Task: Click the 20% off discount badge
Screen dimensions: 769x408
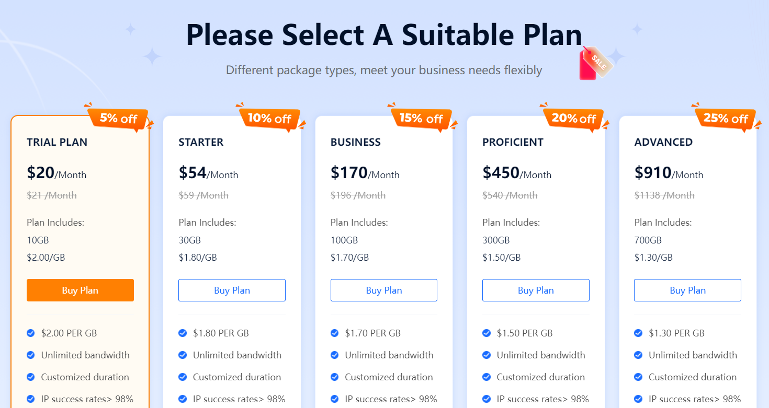Action: click(x=573, y=118)
